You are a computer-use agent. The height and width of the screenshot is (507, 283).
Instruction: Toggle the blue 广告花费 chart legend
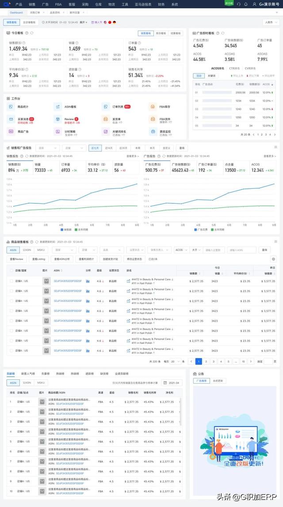point(202,229)
